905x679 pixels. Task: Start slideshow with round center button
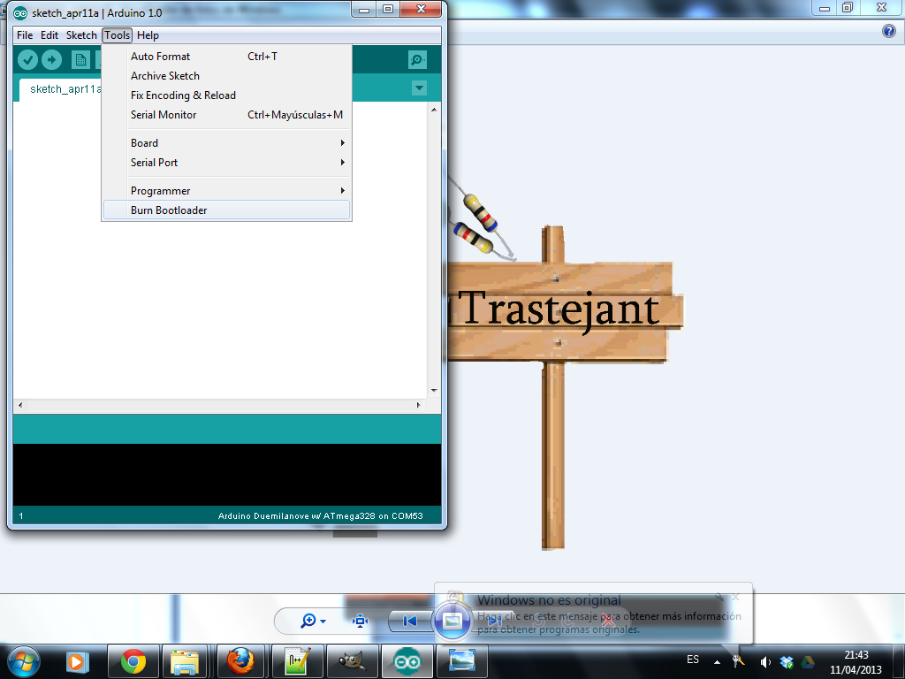click(x=452, y=622)
